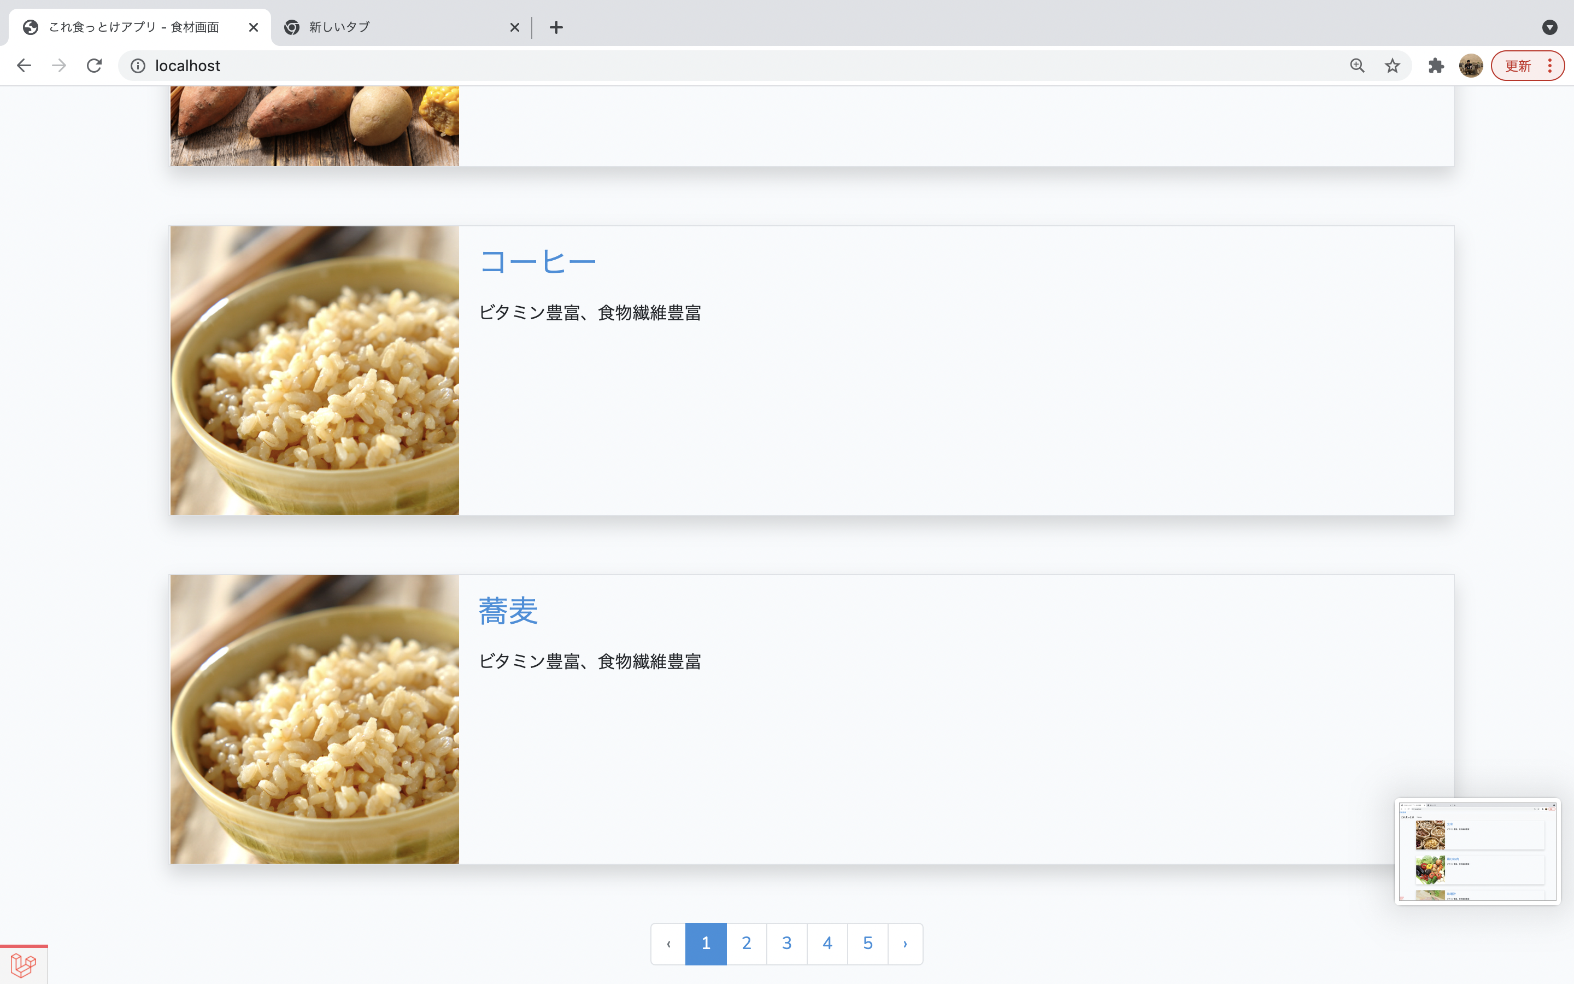Open the コーヒー food link
The width and height of the screenshot is (1574, 984).
tap(537, 262)
